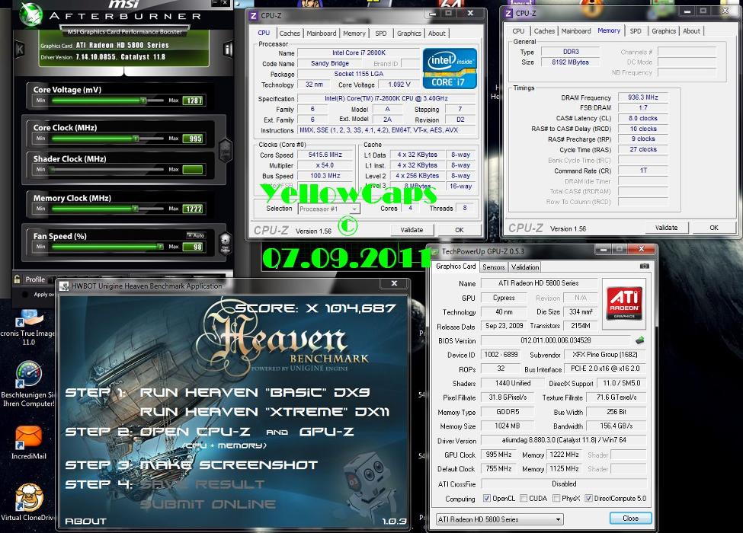Screen dimensions: 743x533
Task: Switch to Caches tab in the CPU-Z CPU window
Action: pyautogui.click(x=289, y=34)
